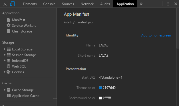Switch to the Sources tab

point(68,4)
